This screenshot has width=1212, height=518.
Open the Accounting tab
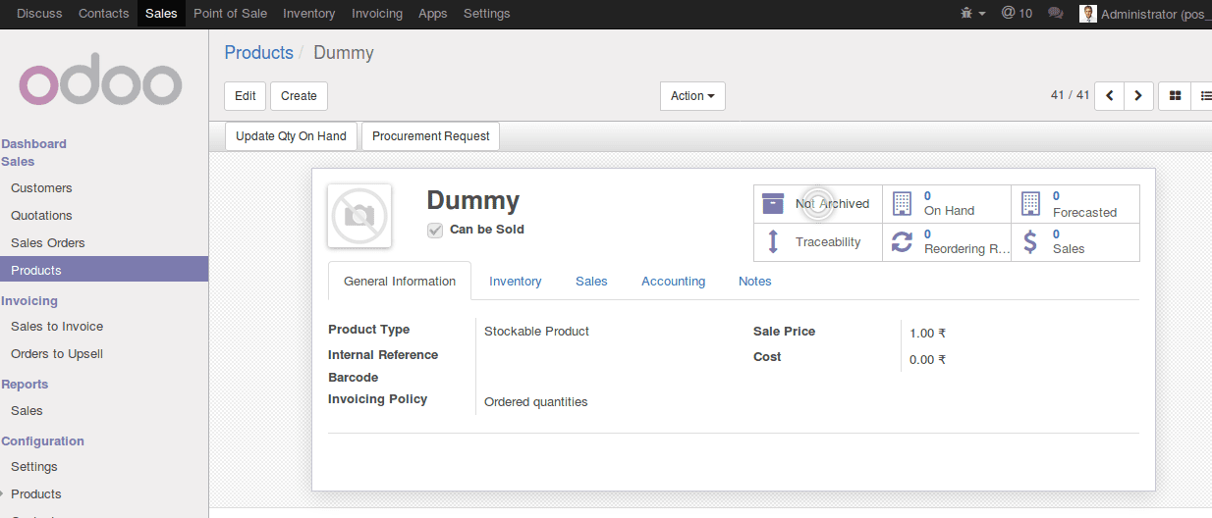(673, 282)
